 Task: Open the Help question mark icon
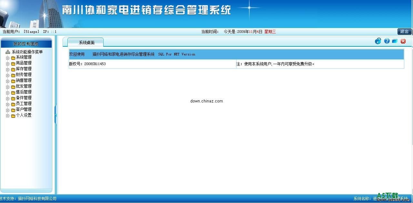[x=386, y=41]
